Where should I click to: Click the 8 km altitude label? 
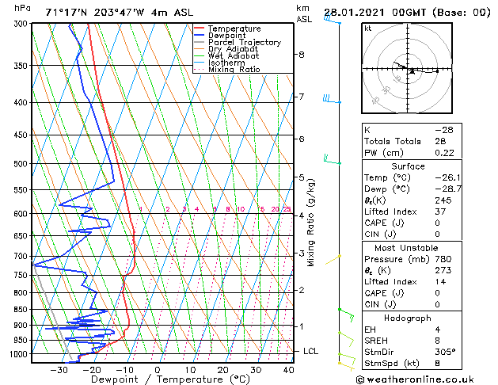click(301, 55)
